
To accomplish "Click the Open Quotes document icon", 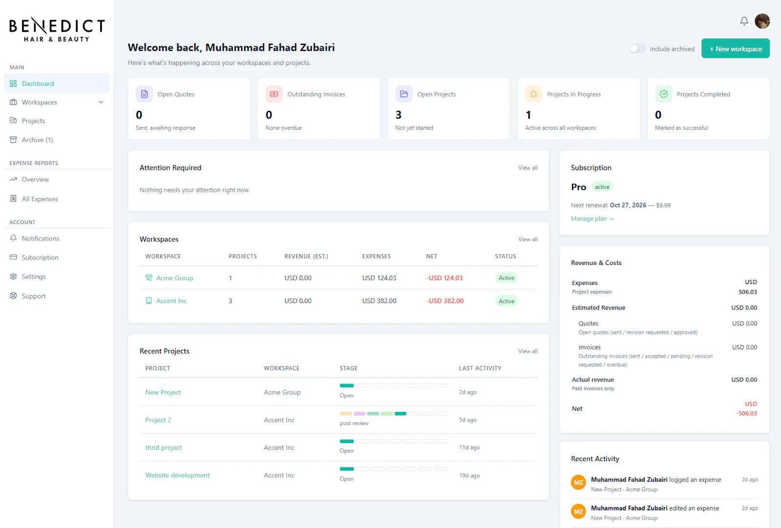I will 144,94.
